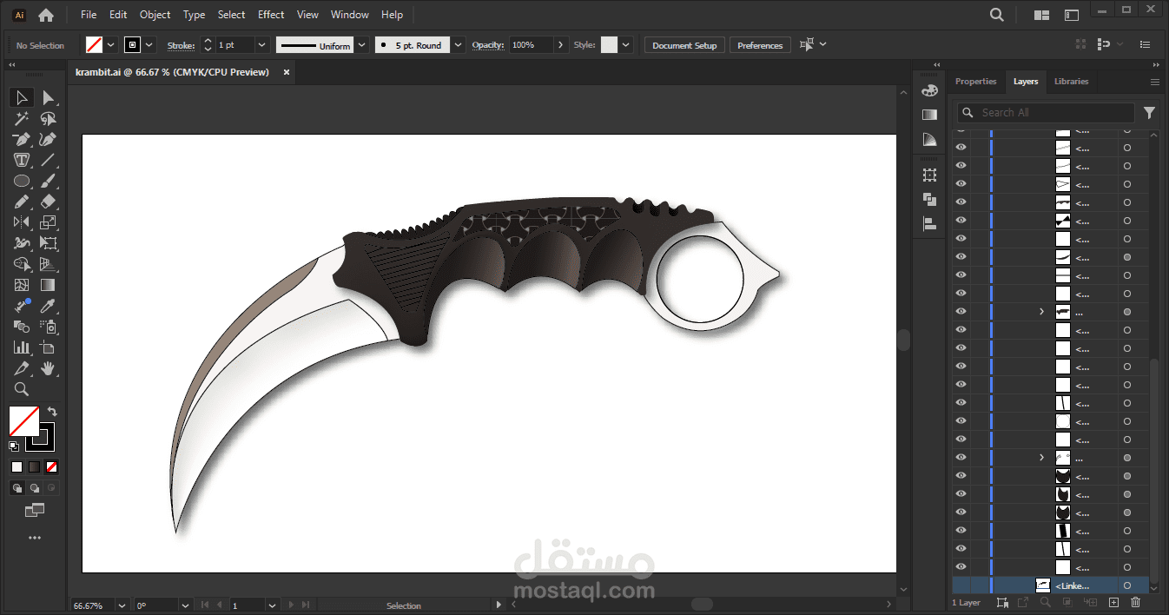Select the Paintbrush tool
Screen dimensions: 1169x615
click(49, 182)
